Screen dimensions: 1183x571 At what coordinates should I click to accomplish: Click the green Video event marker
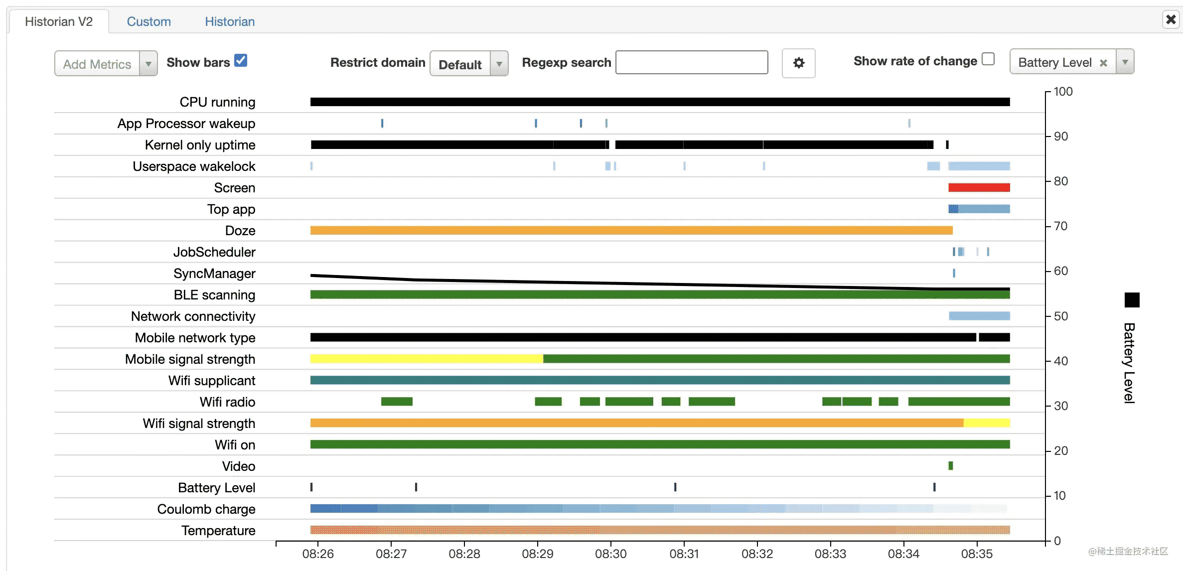point(950,465)
